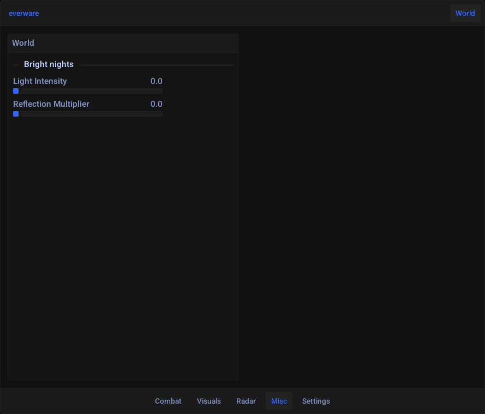
Task: Set Light Intensity slider to its midpoint
Action: click(88, 91)
